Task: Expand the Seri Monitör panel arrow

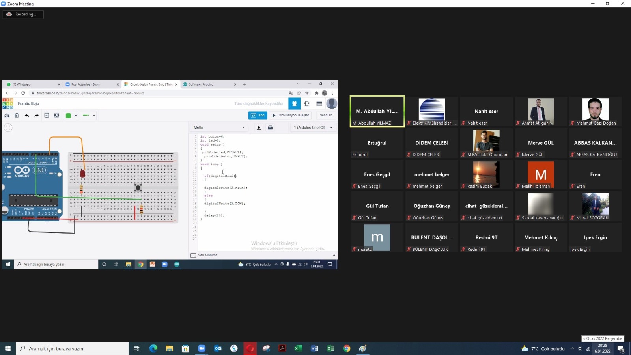Action: pyautogui.click(x=334, y=255)
